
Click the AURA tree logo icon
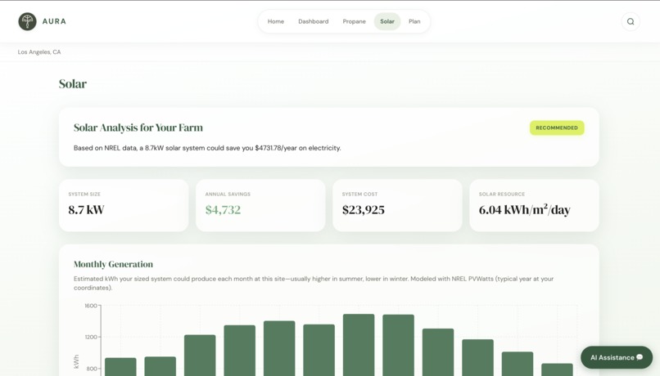click(27, 21)
